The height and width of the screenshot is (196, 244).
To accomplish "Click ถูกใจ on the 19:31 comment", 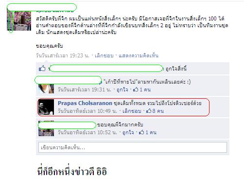I will [x=122, y=89].
